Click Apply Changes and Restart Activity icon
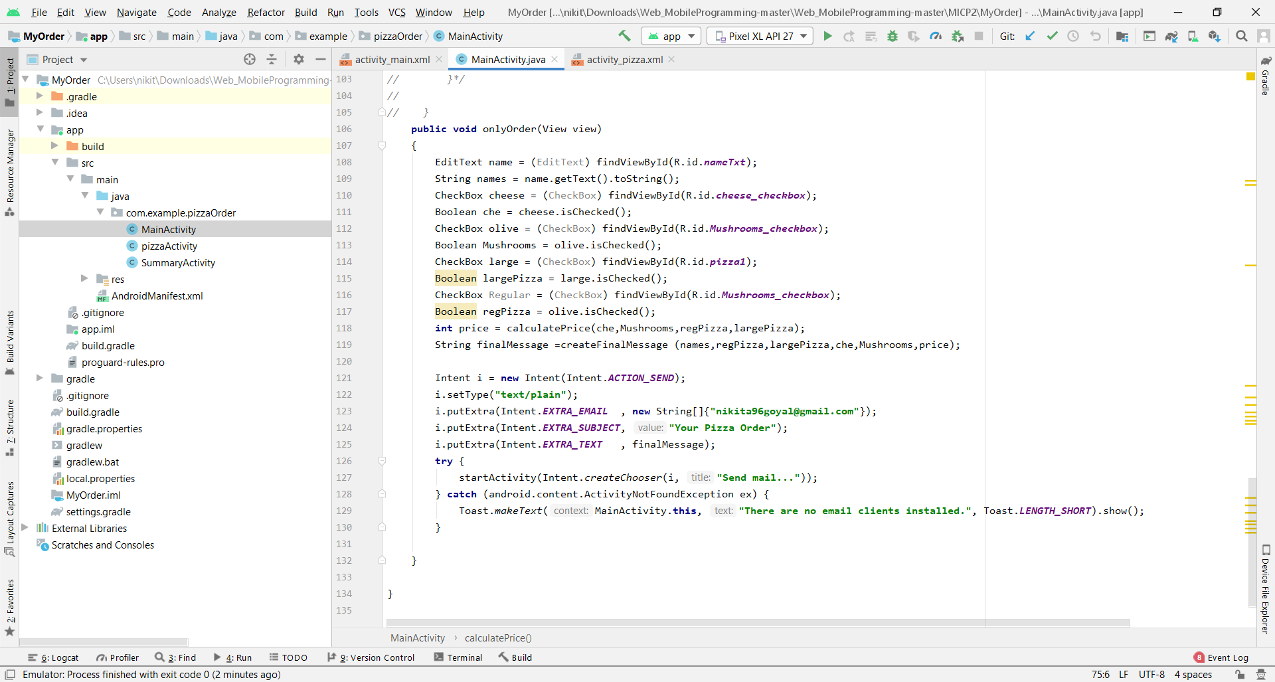The width and height of the screenshot is (1275, 682). point(849,36)
